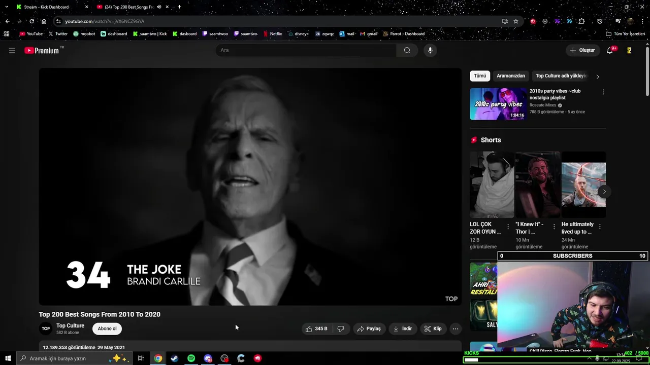Start voice search with microphone icon
Viewport: 650px width, 365px height.
click(x=430, y=50)
